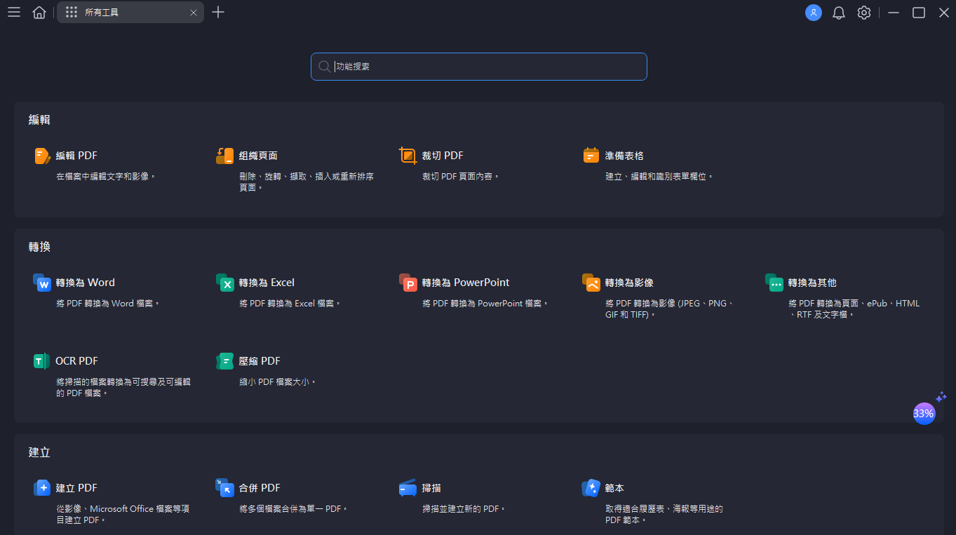This screenshot has width=956, height=535.
Task: Click the 轉換為其他 title
Action: pyautogui.click(x=812, y=283)
